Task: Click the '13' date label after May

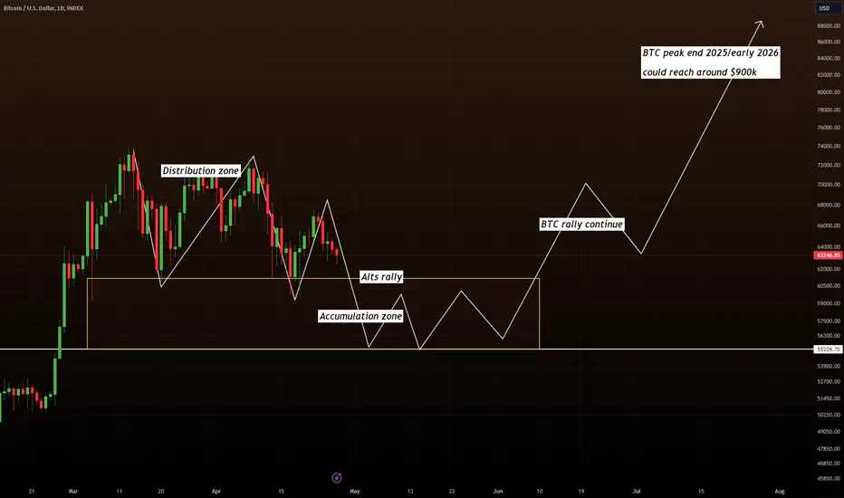Action: coord(410,491)
